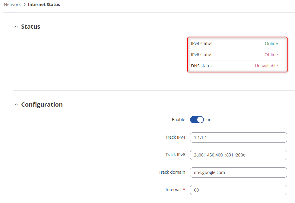295x203 pixels.
Task: Click the breadcrumb separator arrow icon
Action: [24, 5]
